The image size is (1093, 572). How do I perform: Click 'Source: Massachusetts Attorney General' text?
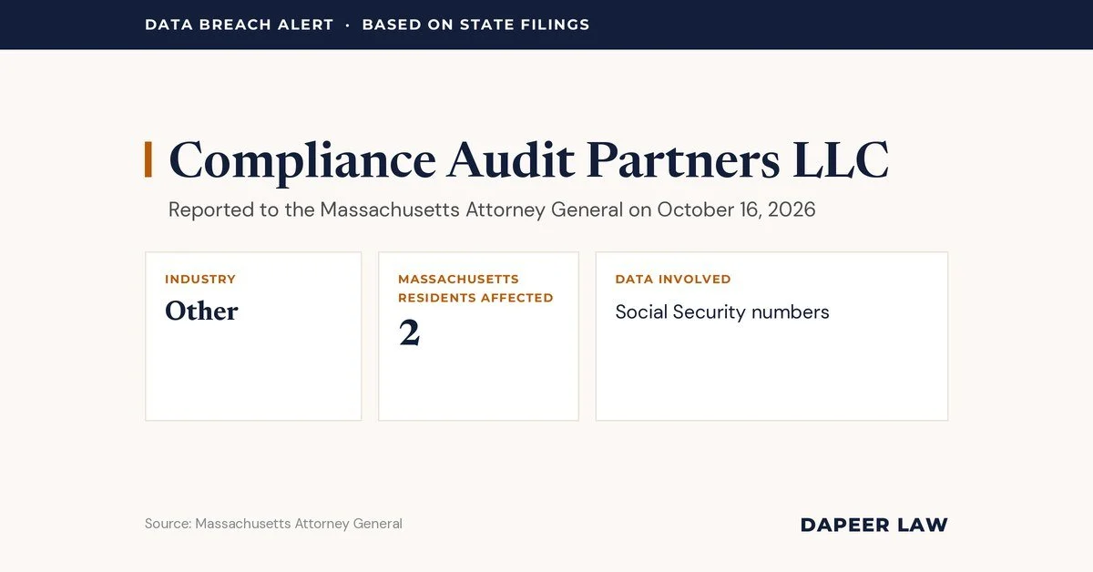[273, 524]
